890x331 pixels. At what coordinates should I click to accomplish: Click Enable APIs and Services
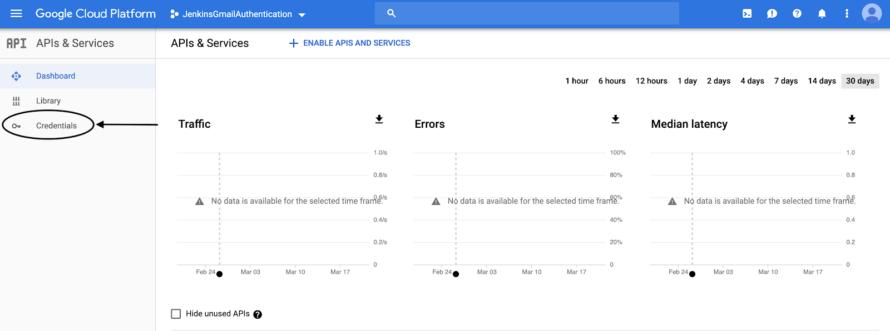point(350,43)
